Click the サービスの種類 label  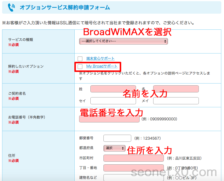click(20, 40)
